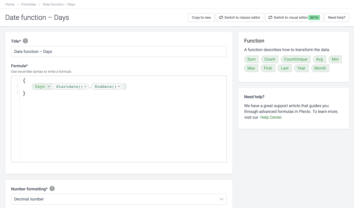Select the Month function chip

[320, 68]
